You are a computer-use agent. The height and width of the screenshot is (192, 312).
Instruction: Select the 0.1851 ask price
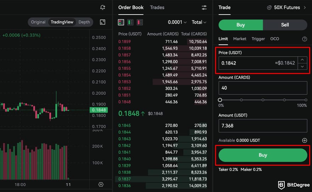pos(124,95)
